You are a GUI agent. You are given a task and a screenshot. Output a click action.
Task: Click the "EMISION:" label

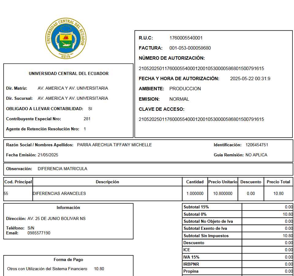[x=149, y=99]
